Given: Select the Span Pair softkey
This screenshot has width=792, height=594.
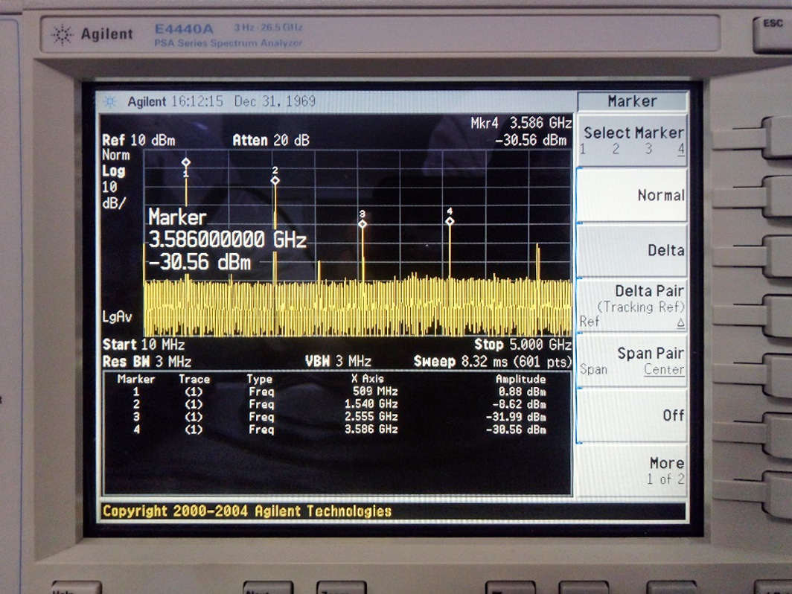Looking at the screenshot, I should click(x=632, y=360).
